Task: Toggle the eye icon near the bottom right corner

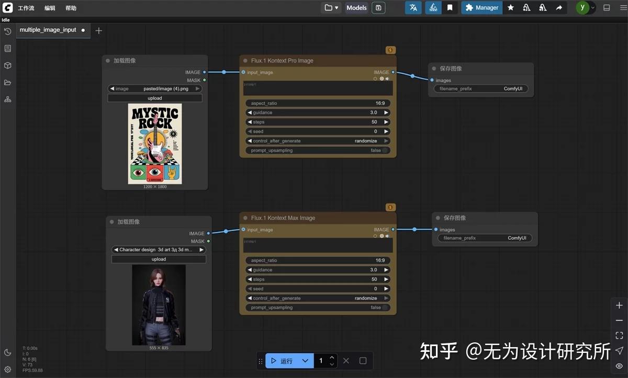Action: pos(619,366)
